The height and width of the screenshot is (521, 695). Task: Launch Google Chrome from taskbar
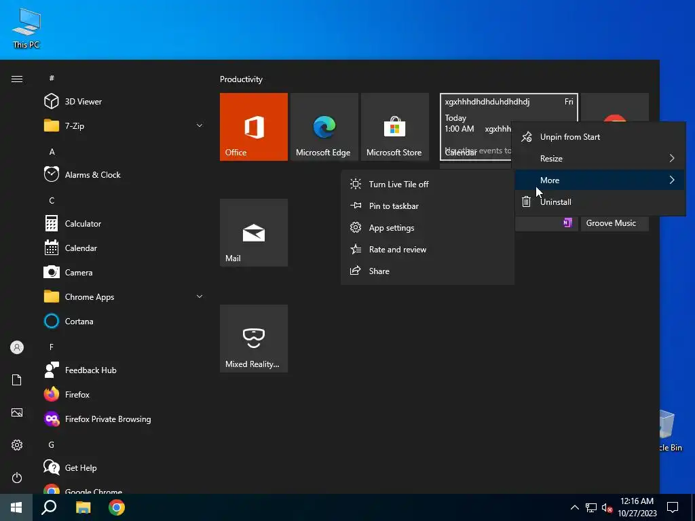[x=117, y=507]
